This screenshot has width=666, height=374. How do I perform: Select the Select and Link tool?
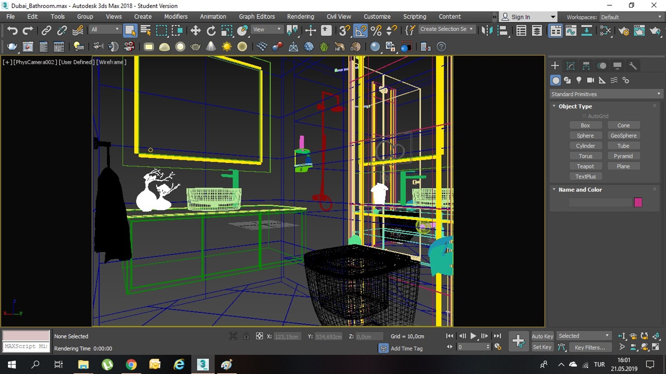[x=46, y=31]
